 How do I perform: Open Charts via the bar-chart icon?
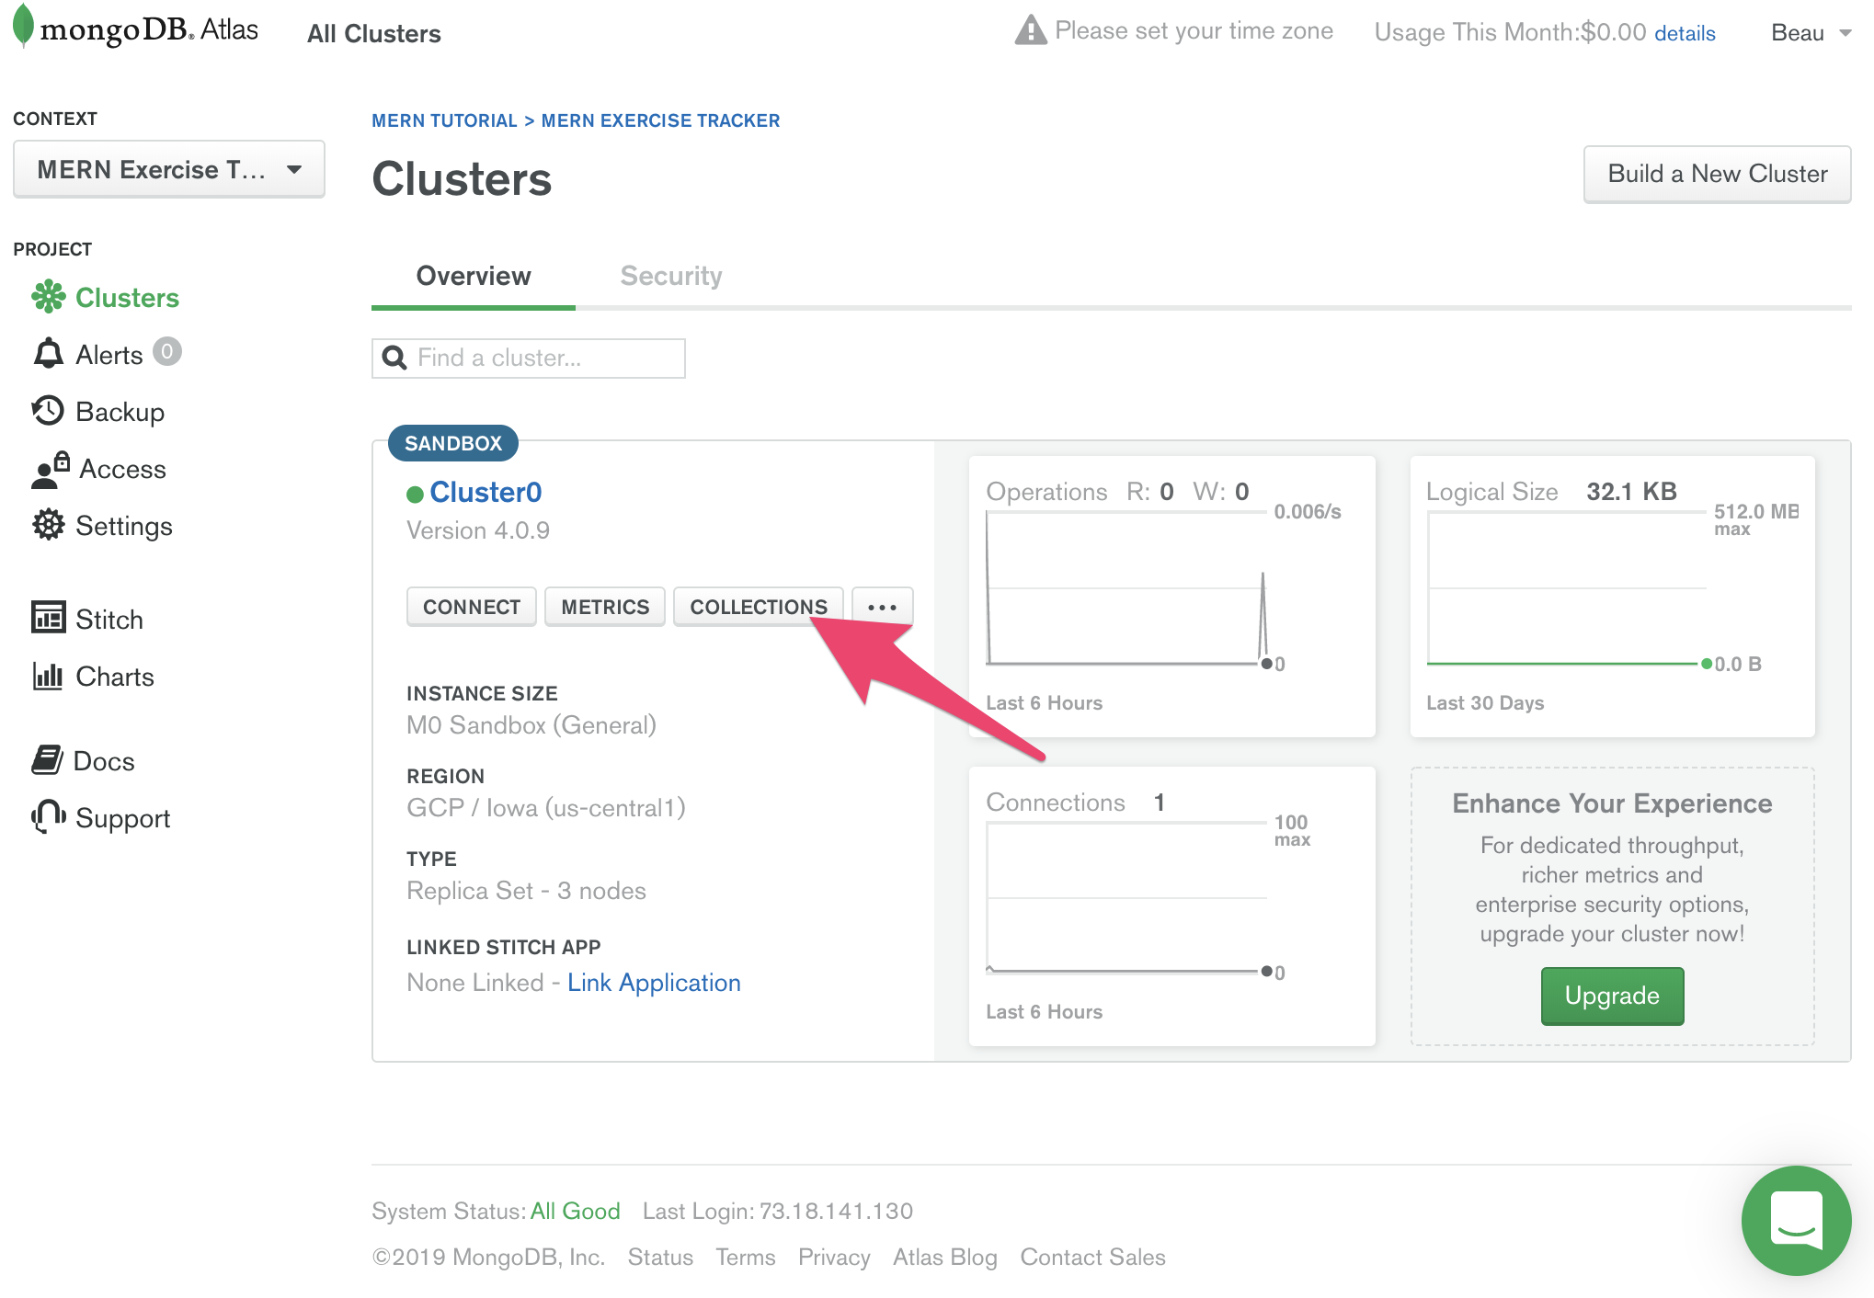(x=48, y=676)
